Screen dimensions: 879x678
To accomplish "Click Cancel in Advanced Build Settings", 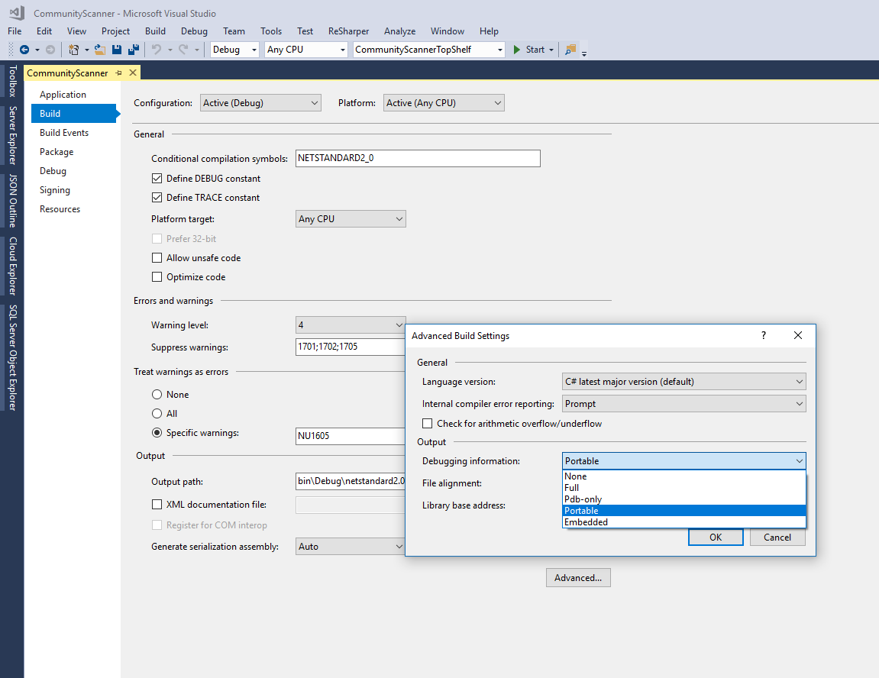I will click(777, 538).
